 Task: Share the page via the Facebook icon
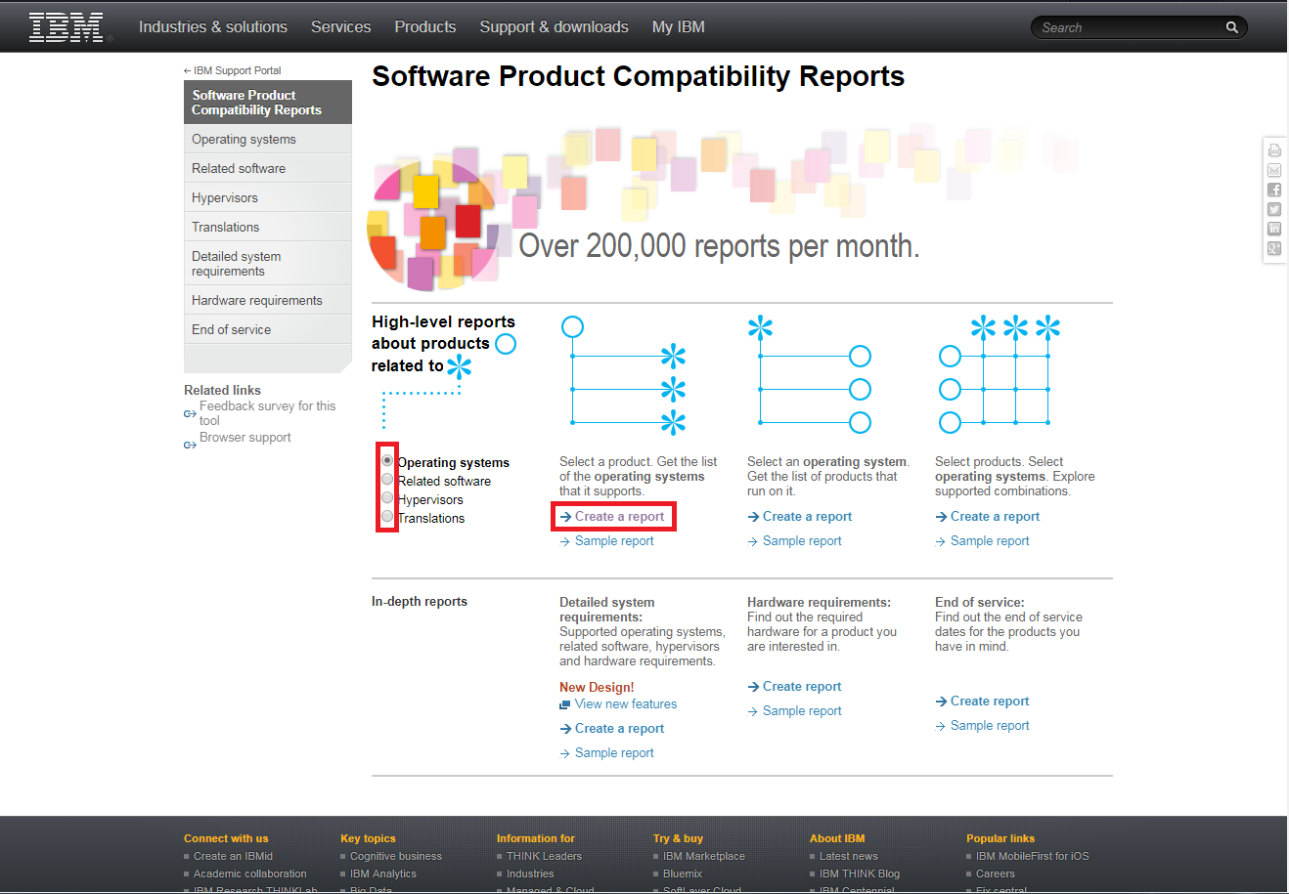[1274, 190]
